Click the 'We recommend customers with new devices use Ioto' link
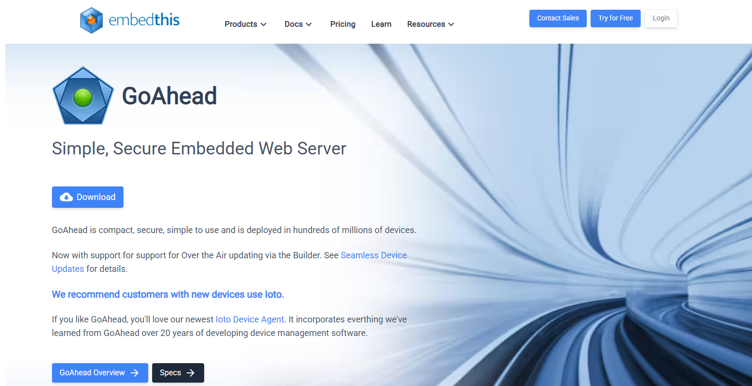752x386 pixels. click(x=168, y=295)
